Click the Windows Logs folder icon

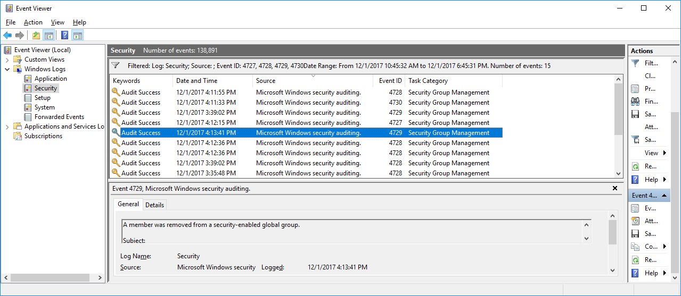pos(18,69)
